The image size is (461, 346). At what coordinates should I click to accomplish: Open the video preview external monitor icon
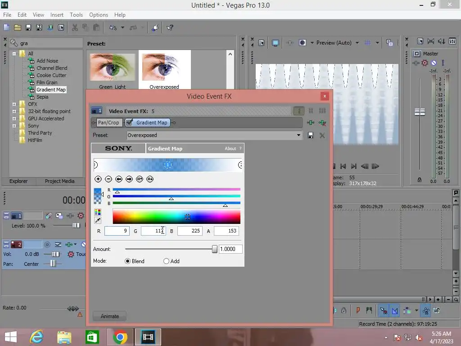275,43
